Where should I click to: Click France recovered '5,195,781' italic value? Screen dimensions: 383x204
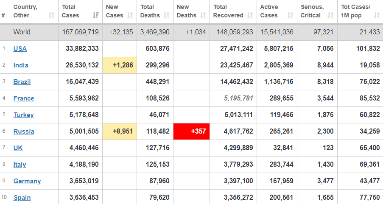click(x=238, y=98)
